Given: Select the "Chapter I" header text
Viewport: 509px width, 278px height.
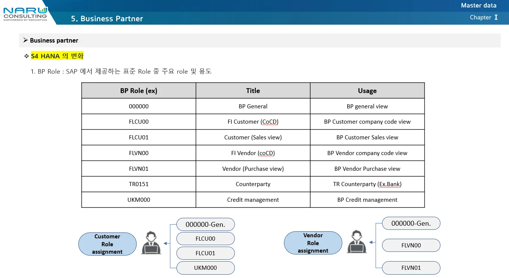Looking at the screenshot, I should coord(484,17).
